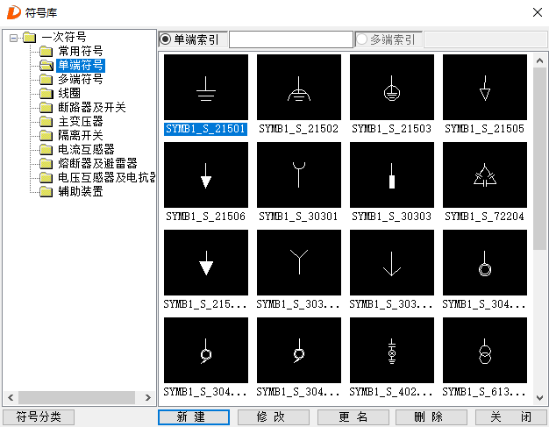
Task: Click the symbol list scroll-down arrow
Action: coord(539,398)
